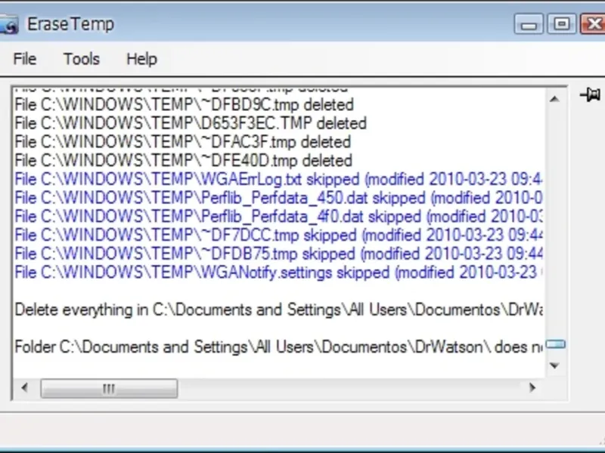Select the Perflib_Perfdata_450.dat skipped line
This screenshot has width=605, height=453.
tap(278, 198)
